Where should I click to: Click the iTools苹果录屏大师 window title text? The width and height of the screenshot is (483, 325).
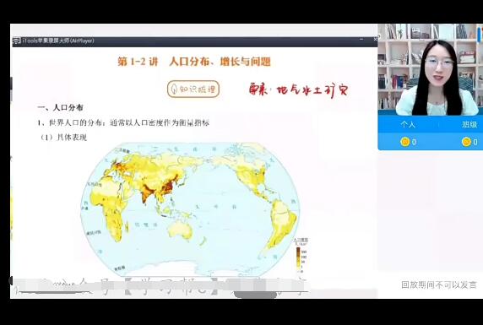58,41
